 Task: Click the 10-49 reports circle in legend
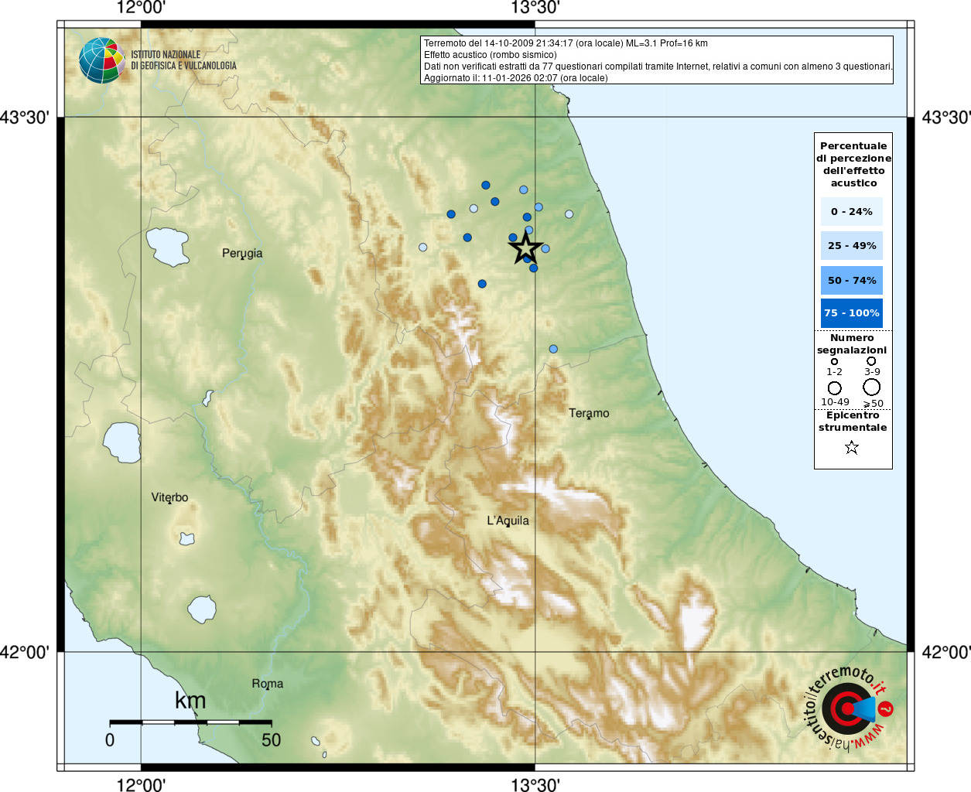[835, 387]
